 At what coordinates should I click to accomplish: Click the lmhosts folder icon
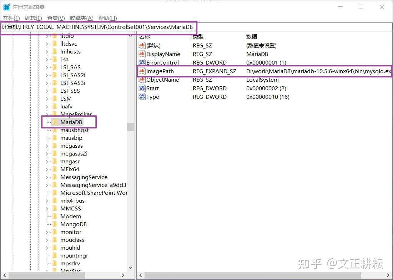(x=54, y=51)
